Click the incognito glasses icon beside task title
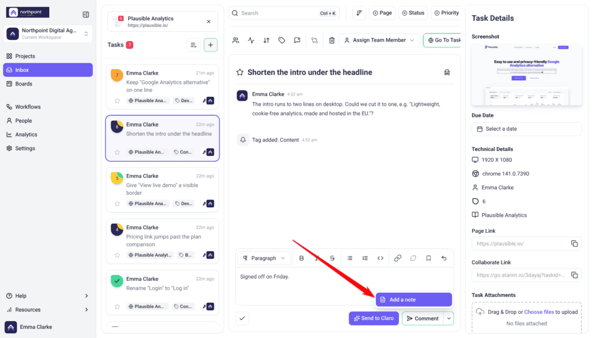Viewport: 593px width, 338px height. 447,72
